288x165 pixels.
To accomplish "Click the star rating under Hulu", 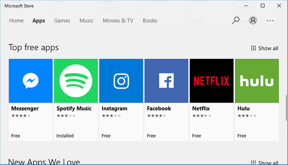I will [247, 116].
